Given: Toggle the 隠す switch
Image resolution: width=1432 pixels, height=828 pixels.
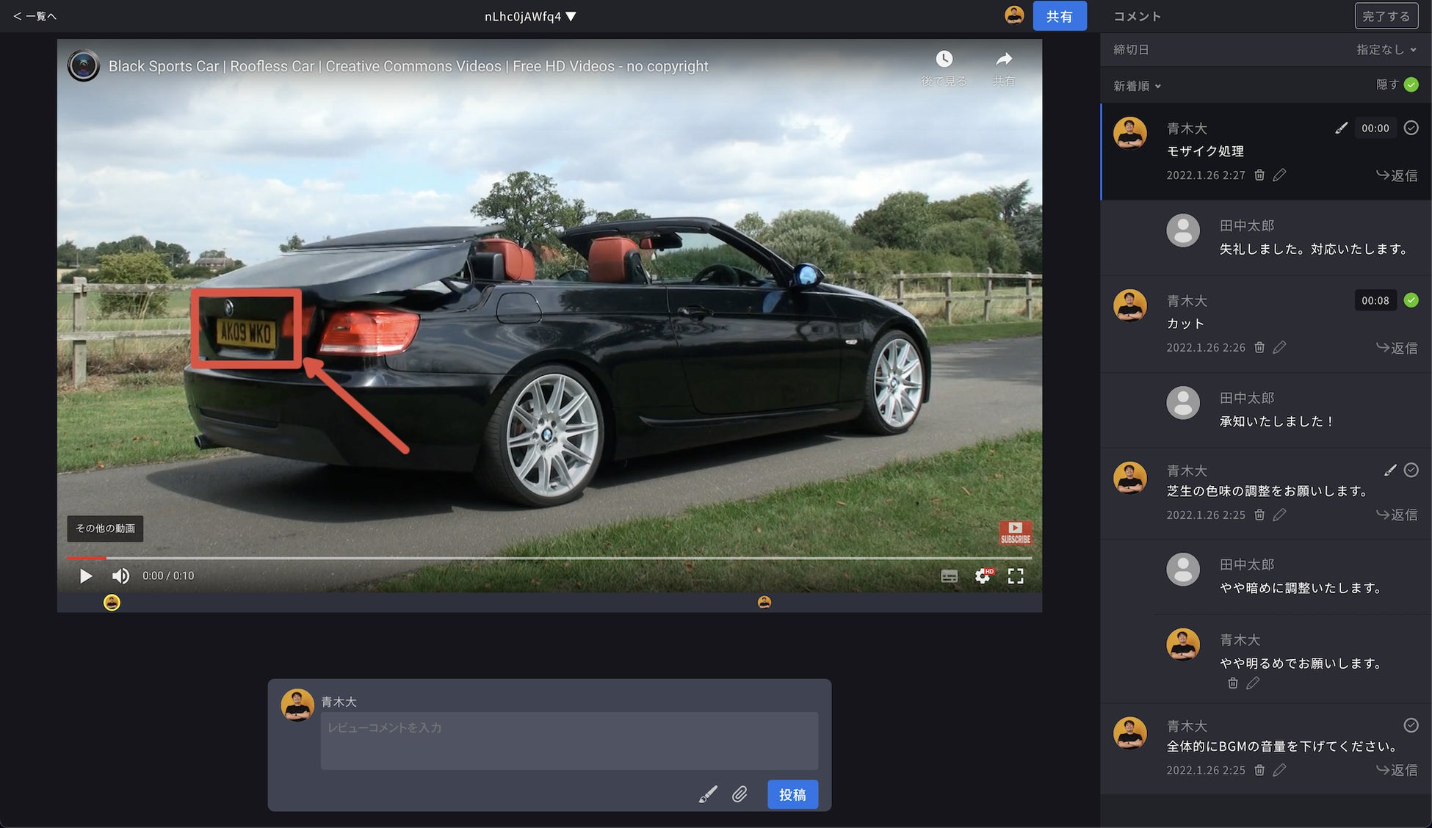Looking at the screenshot, I should coord(1411,84).
